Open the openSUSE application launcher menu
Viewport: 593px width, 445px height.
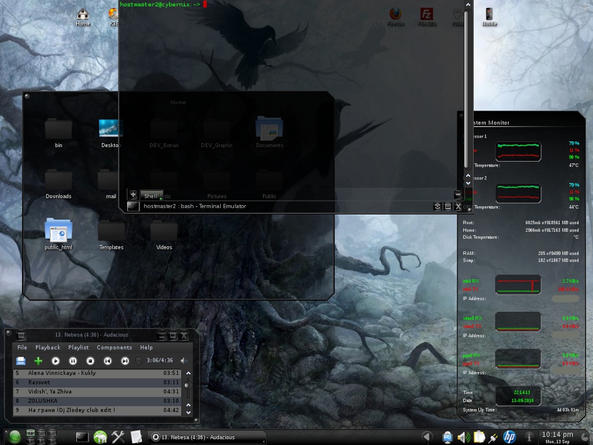15,437
